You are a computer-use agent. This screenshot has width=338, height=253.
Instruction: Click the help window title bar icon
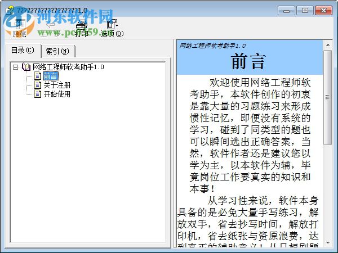pos(10,10)
